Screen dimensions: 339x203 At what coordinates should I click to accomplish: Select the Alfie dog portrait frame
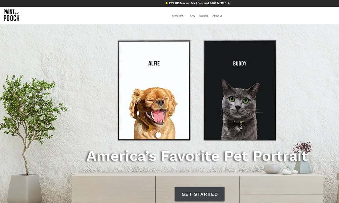154,90
